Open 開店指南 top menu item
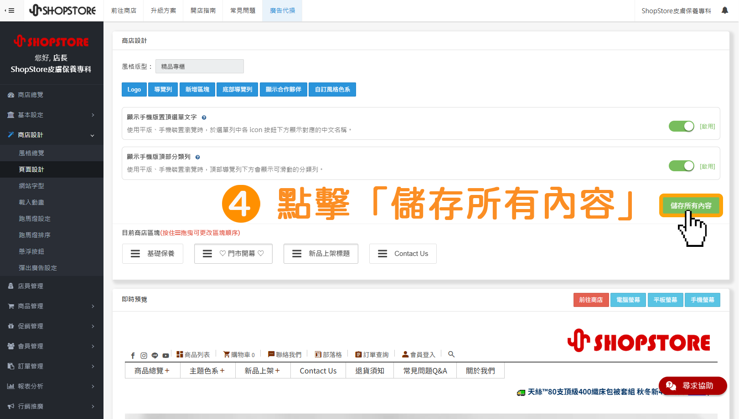The image size is (739, 419). tap(203, 10)
